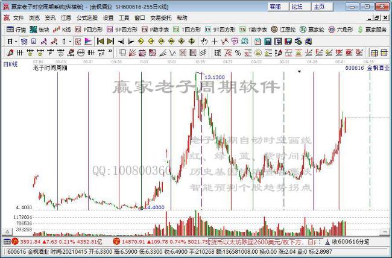Screen dimensions: 392x258
Task: Click the floppy disk save icon
Action: (x=288, y=42)
